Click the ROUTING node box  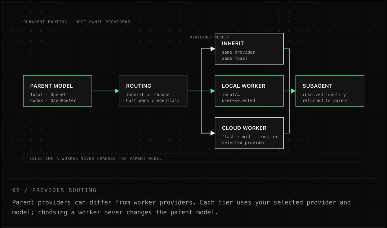click(153, 91)
